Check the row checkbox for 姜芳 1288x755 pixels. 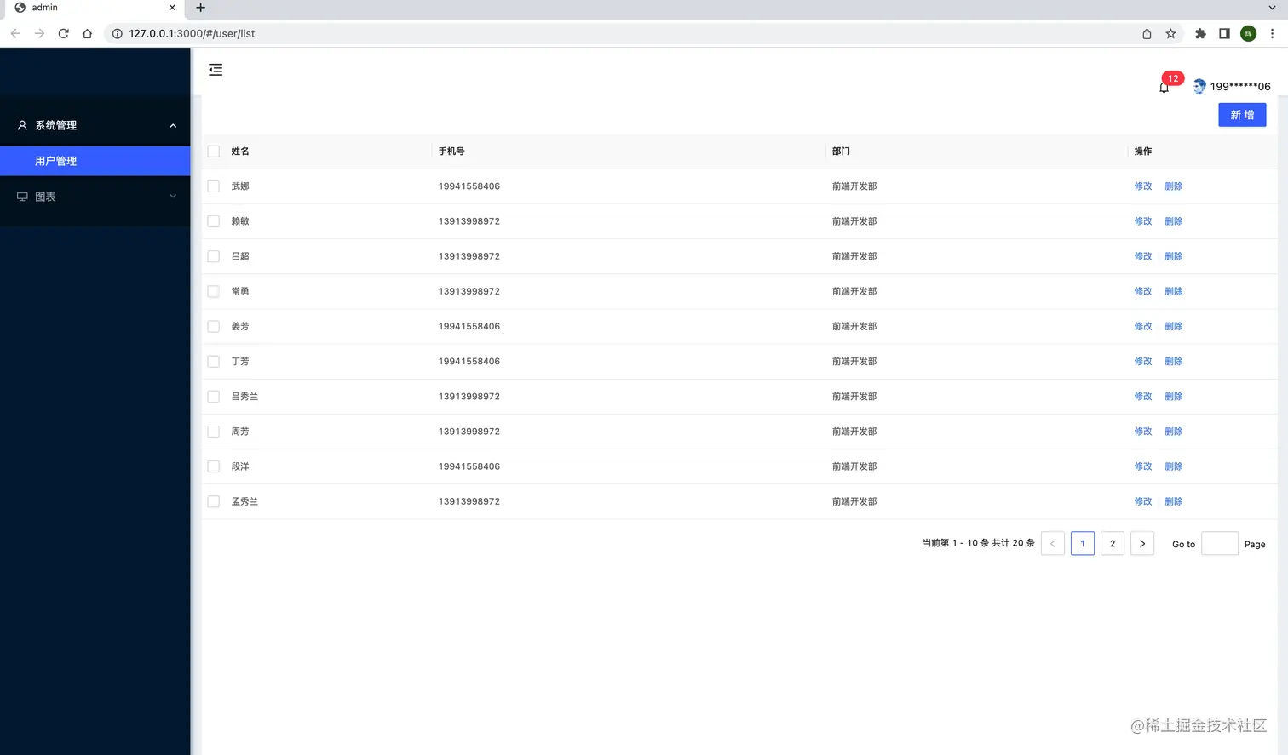[214, 326]
